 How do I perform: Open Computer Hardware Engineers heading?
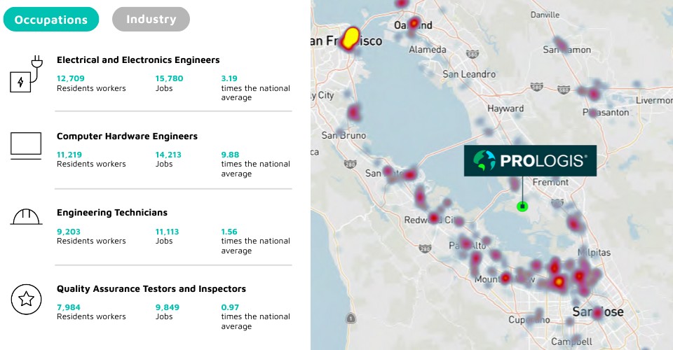coord(127,136)
